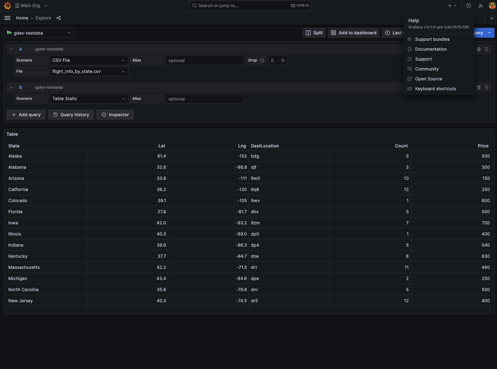Click the plus icon to create new content
The image size is (497, 369).
click(x=450, y=5)
